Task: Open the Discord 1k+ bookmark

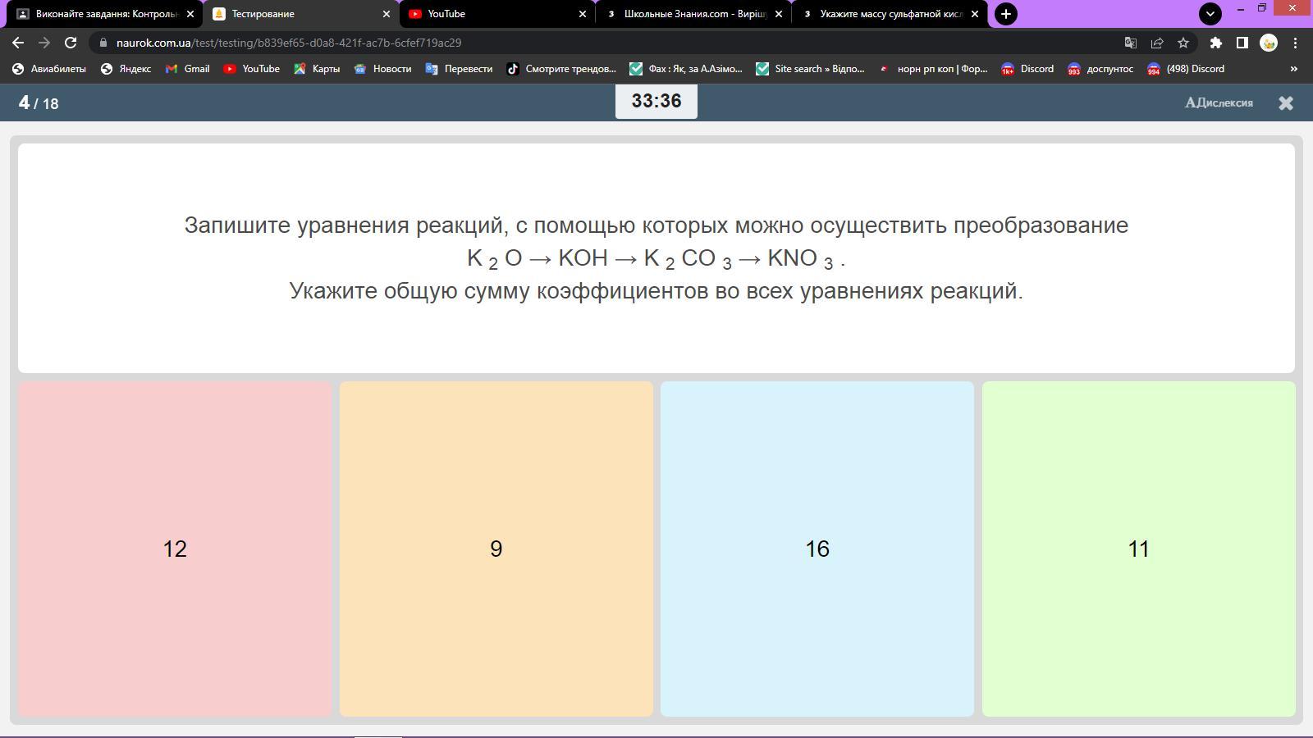Action: click(x=1027, y=69)
